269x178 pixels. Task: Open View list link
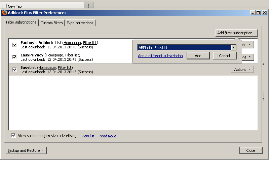(88, 136)
